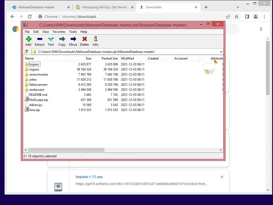Open the File menu in 7-Zip

pos(27,32)
